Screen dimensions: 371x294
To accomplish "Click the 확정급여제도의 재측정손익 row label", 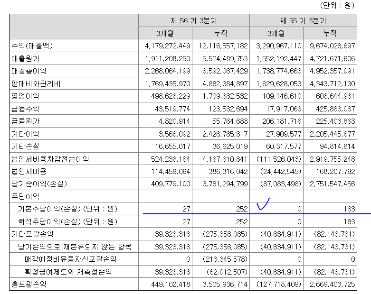I will click(x=68, y=272).
